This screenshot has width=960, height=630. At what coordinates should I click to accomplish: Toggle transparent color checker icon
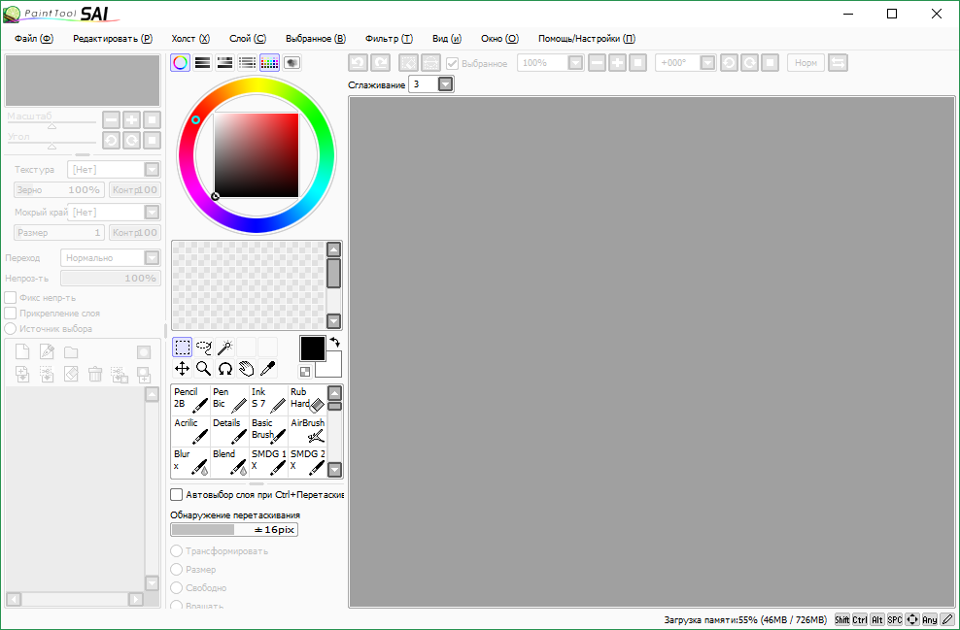coord(304,371)
